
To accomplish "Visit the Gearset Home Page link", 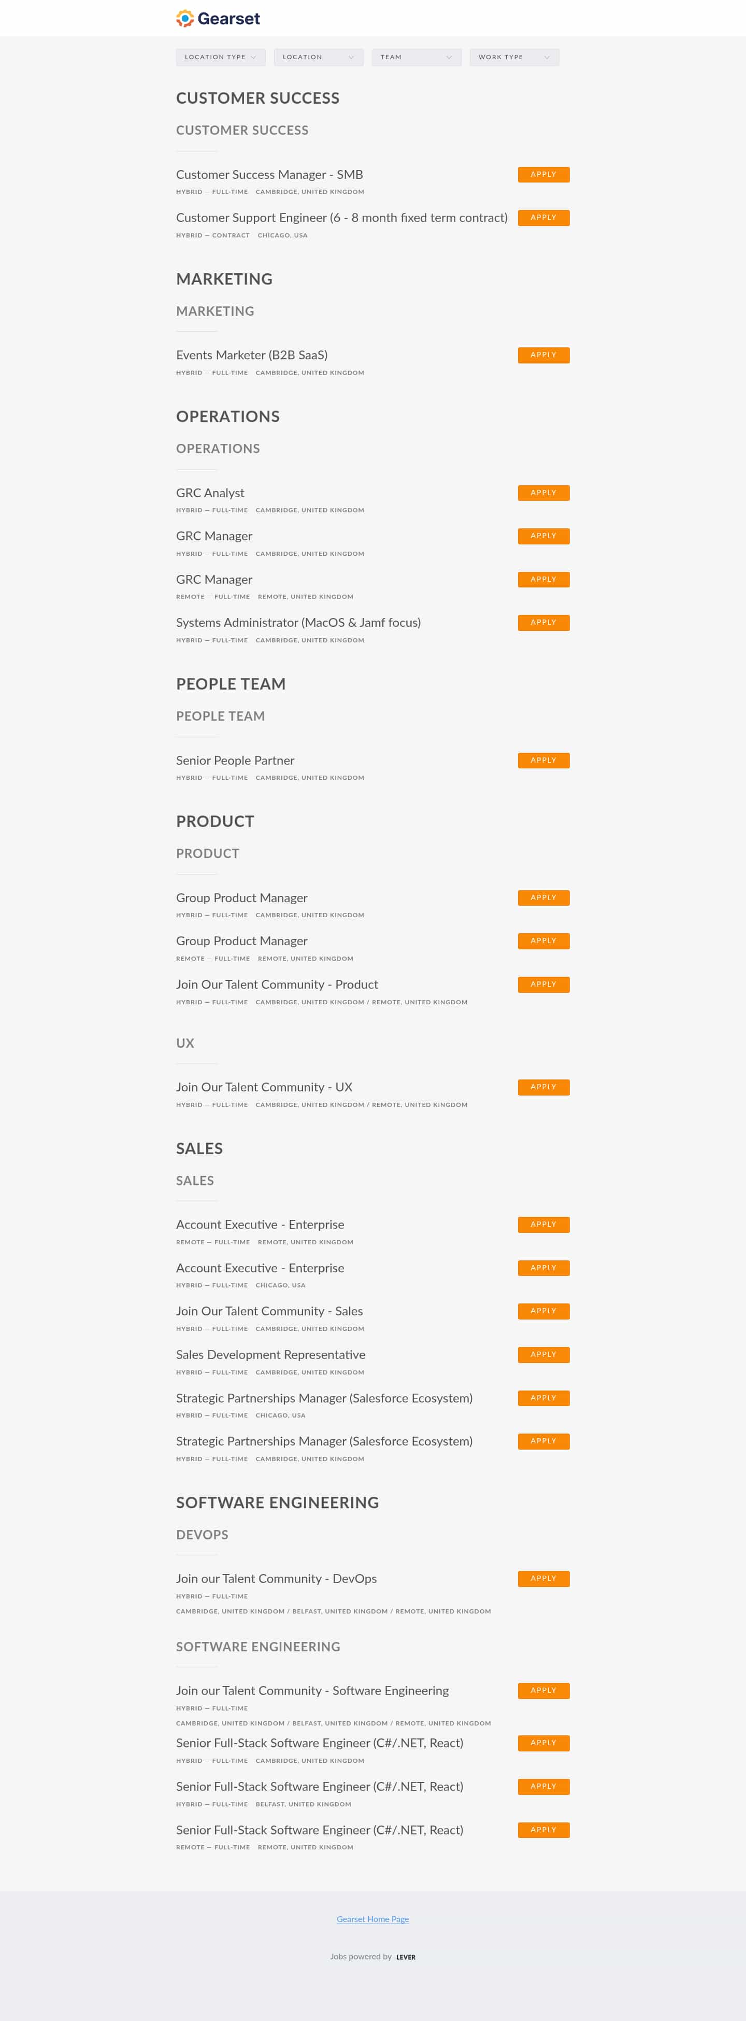I will click(373, 1919).
